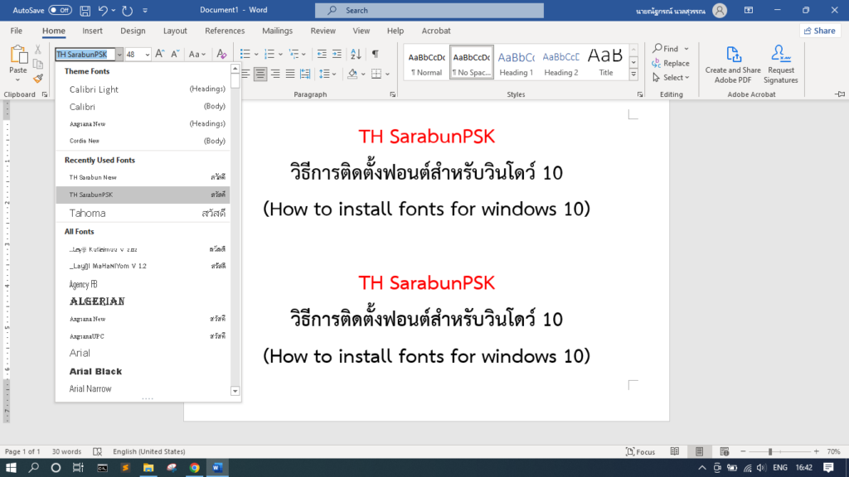849x477 pixels.
Task: Click the Format Painter icon
Action: click(38, 79)
